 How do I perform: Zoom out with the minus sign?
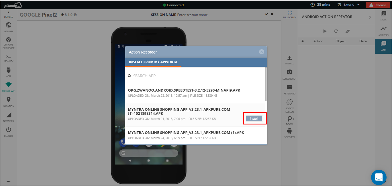[285, 119]
